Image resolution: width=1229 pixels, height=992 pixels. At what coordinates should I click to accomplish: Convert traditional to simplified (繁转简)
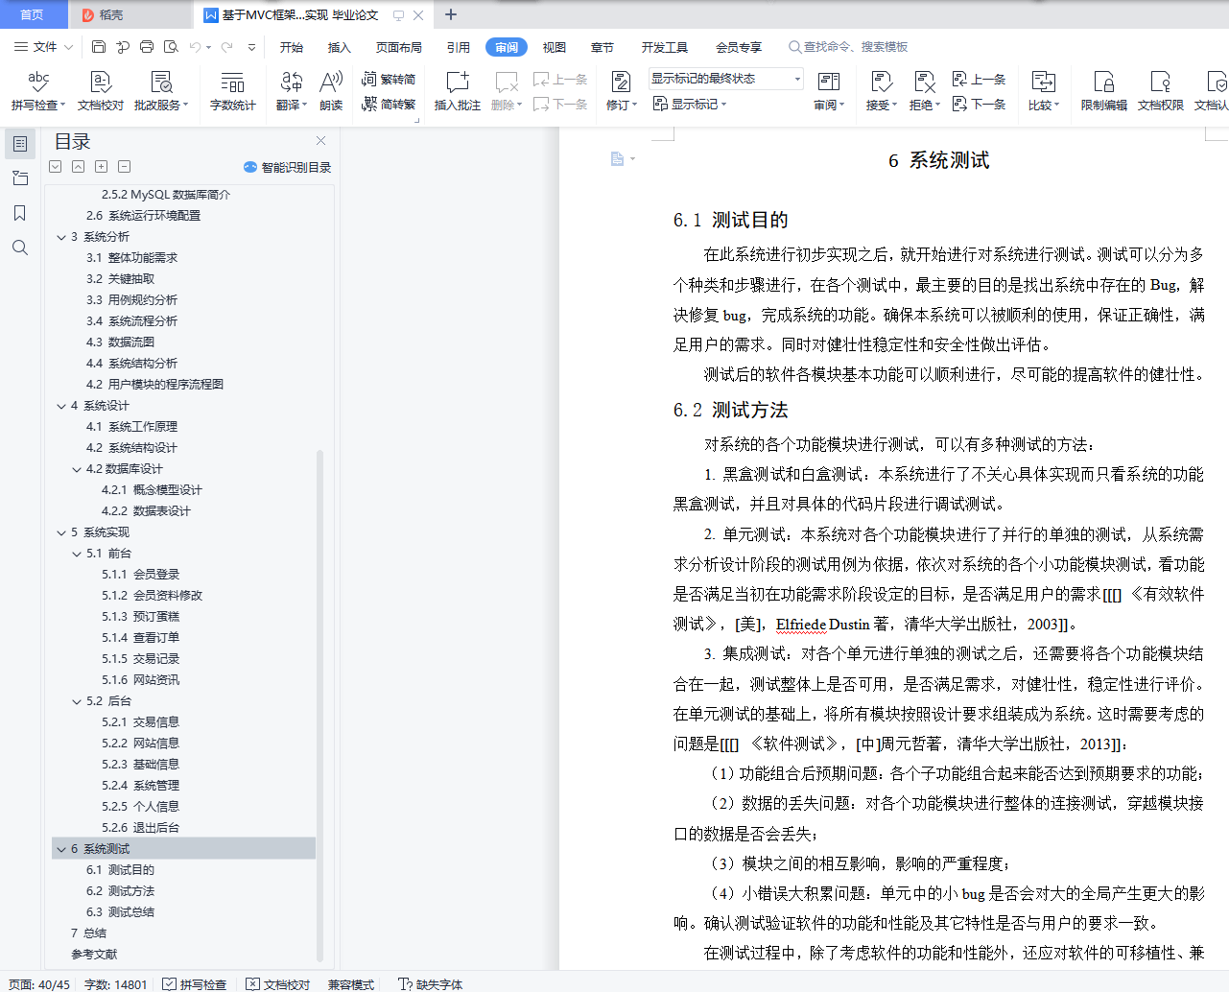[389, 79]
